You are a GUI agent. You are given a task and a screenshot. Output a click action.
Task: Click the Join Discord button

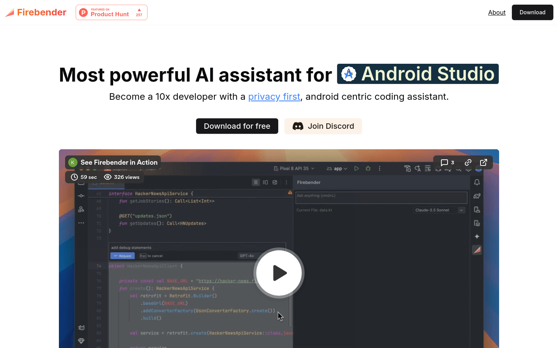(x=323, y=126)
